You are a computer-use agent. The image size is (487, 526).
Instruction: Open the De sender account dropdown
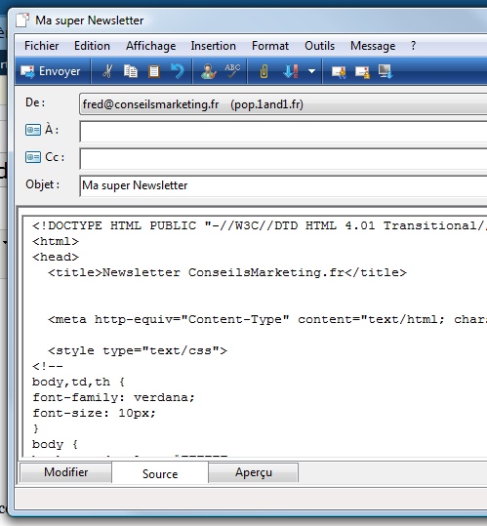pyautogui.click(x=283, y=104)
